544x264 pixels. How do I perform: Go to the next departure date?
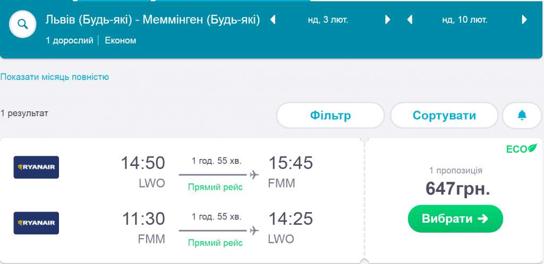coord(388,20)
